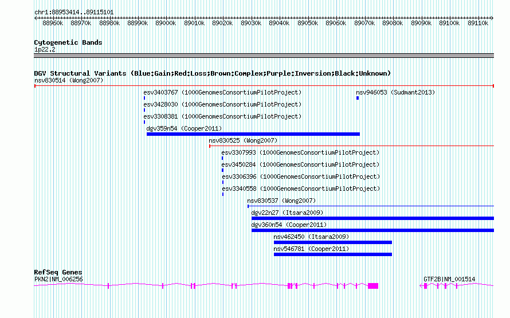Select the 89020k ruler position
This screenshot has height=318, width=510.
pos(222,23)
